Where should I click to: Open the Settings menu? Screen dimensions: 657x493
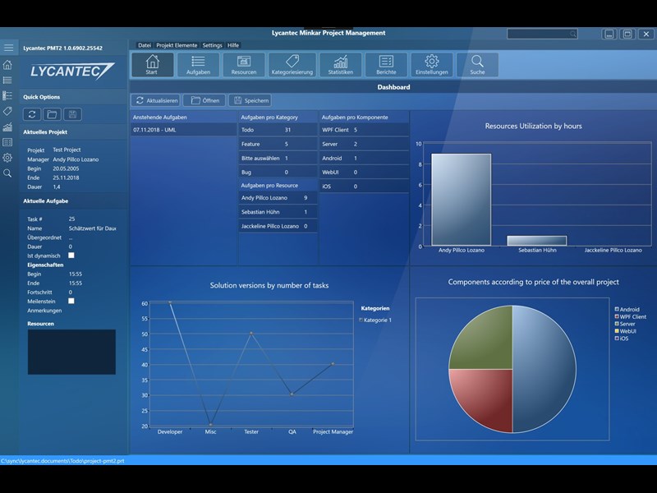pyautogui.click(x=212, y=45)
